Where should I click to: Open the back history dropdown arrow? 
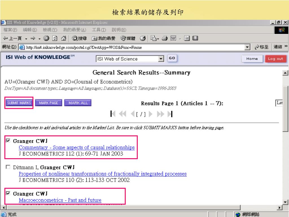pos(26,38)
